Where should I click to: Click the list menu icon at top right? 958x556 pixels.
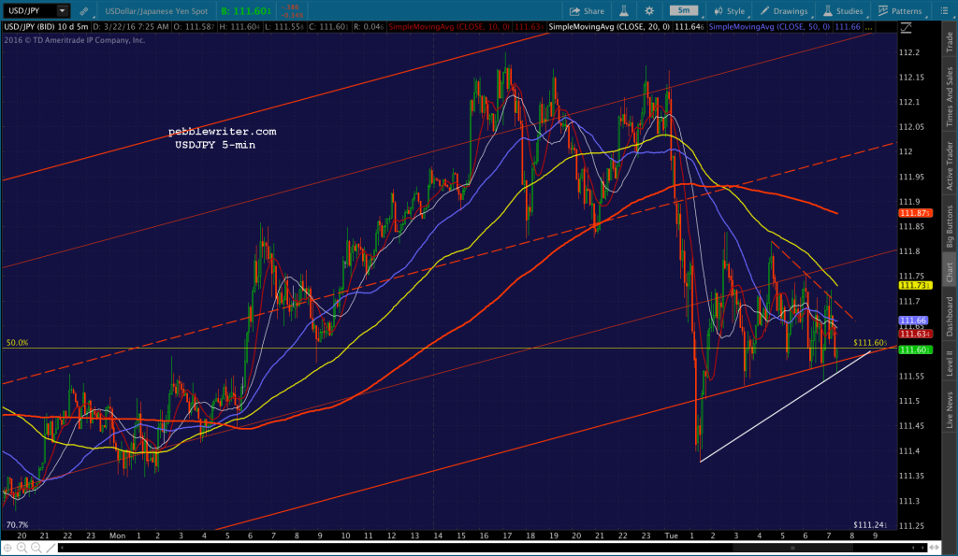point(943,11)
